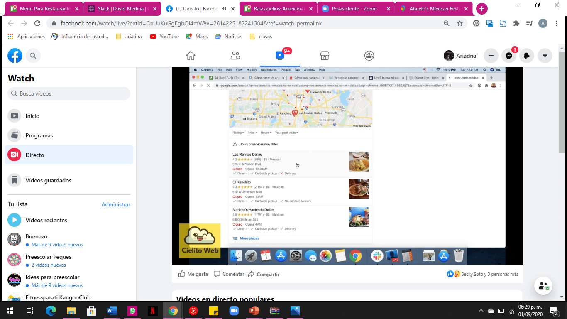The image size is (567, 319).
Task: Open Microsoft Edge from taskbar
Action: tap(51, 310)
